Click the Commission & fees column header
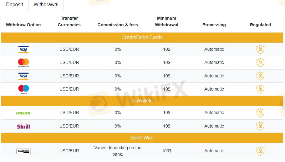The width and height of the screenshot is (285, 162). pyautogui.click(x=118, y=25)
